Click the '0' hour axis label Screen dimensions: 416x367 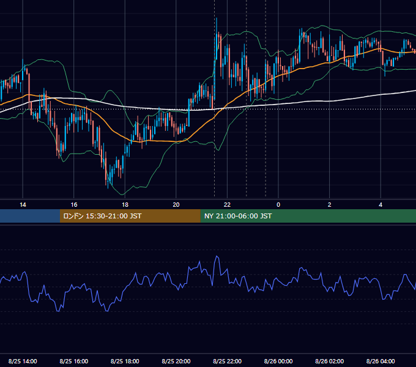[278, 205]
